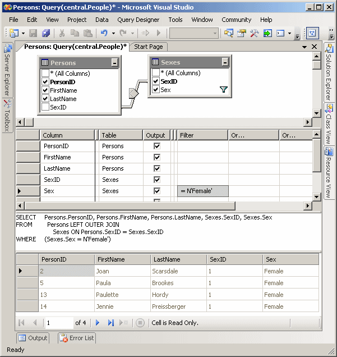The width and height of the screenshot is (337, 357).
Task: Open the Resource View side panel
Action: pyautogui.click(x=329, y=173)
